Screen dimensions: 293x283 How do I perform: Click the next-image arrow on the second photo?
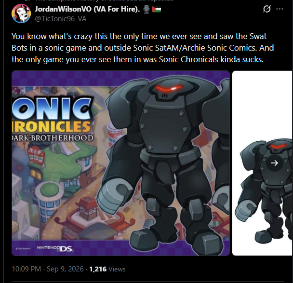click(274, 163)
